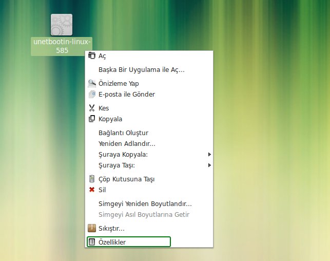Select Sil to delete the file
This screenshot has height=261, width=330.
(x=149, y=190)
